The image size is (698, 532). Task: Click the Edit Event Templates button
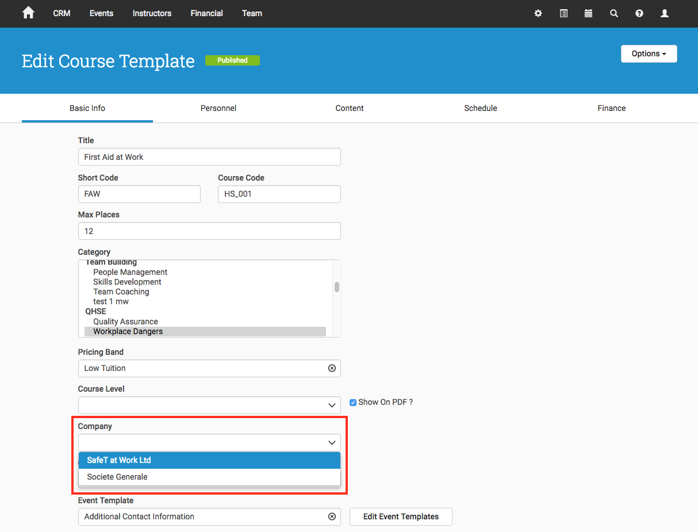click(x=401, y=516)
